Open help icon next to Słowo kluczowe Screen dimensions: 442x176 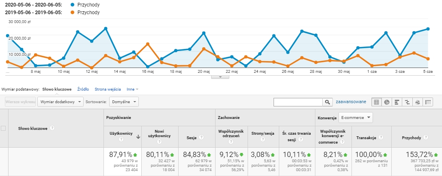coord(52,128)
